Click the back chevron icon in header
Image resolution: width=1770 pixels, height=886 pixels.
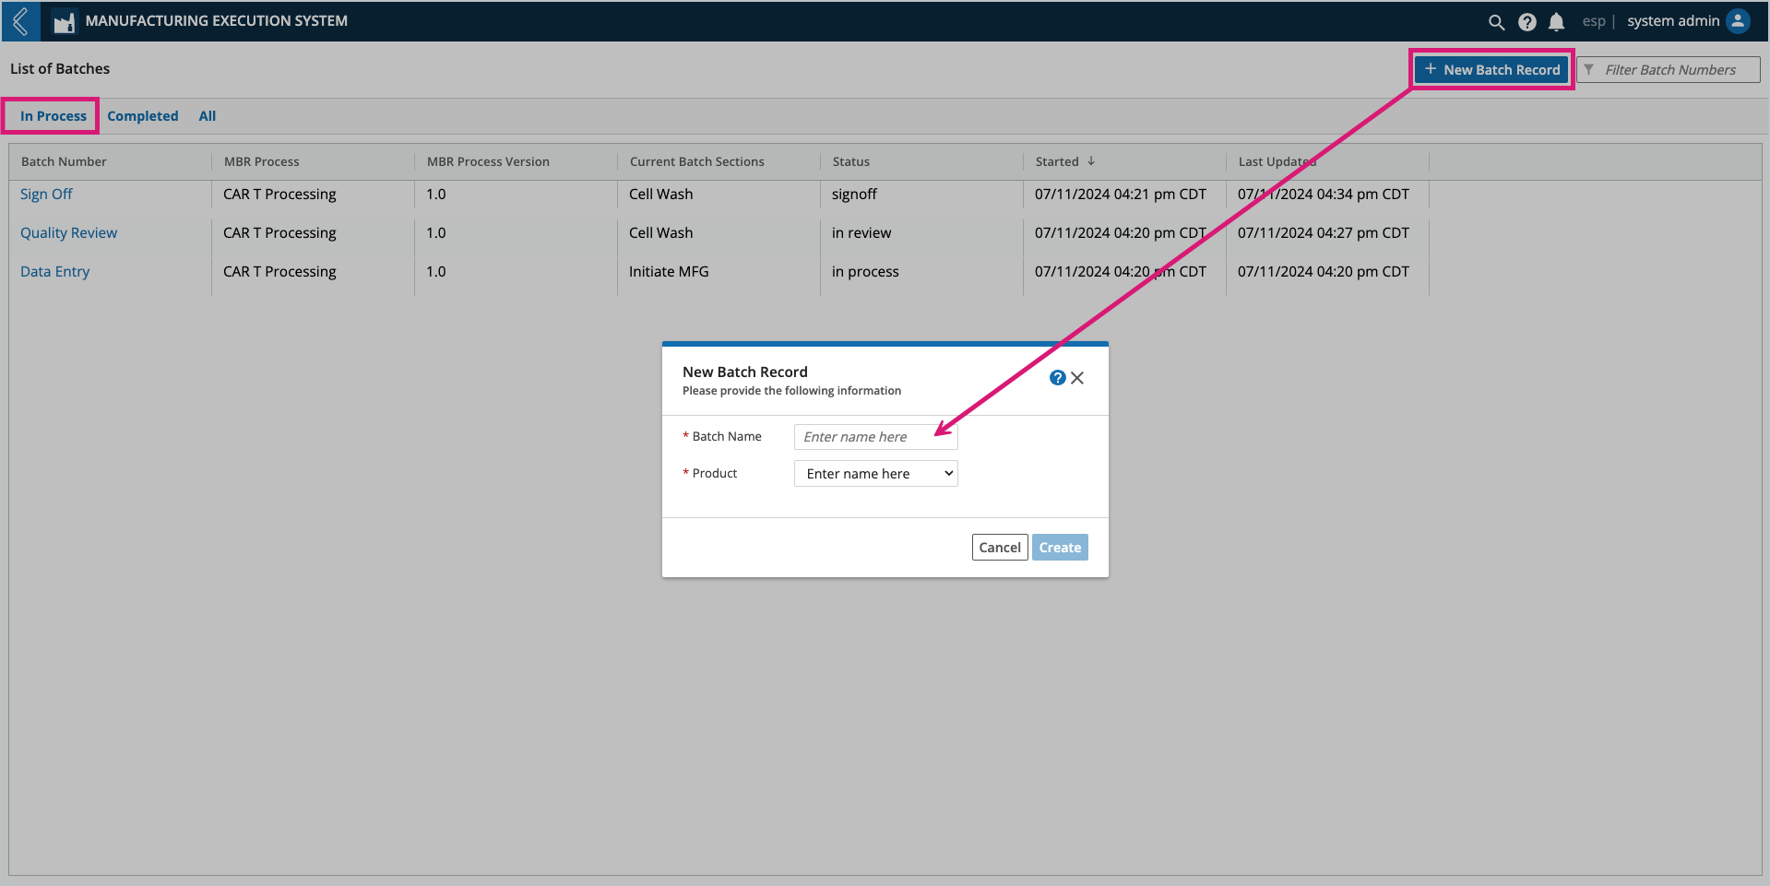(x=20, y=21)
